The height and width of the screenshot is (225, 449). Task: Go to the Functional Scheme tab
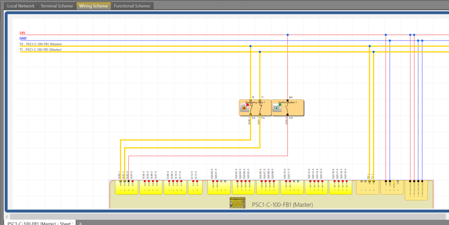point(132,6)
